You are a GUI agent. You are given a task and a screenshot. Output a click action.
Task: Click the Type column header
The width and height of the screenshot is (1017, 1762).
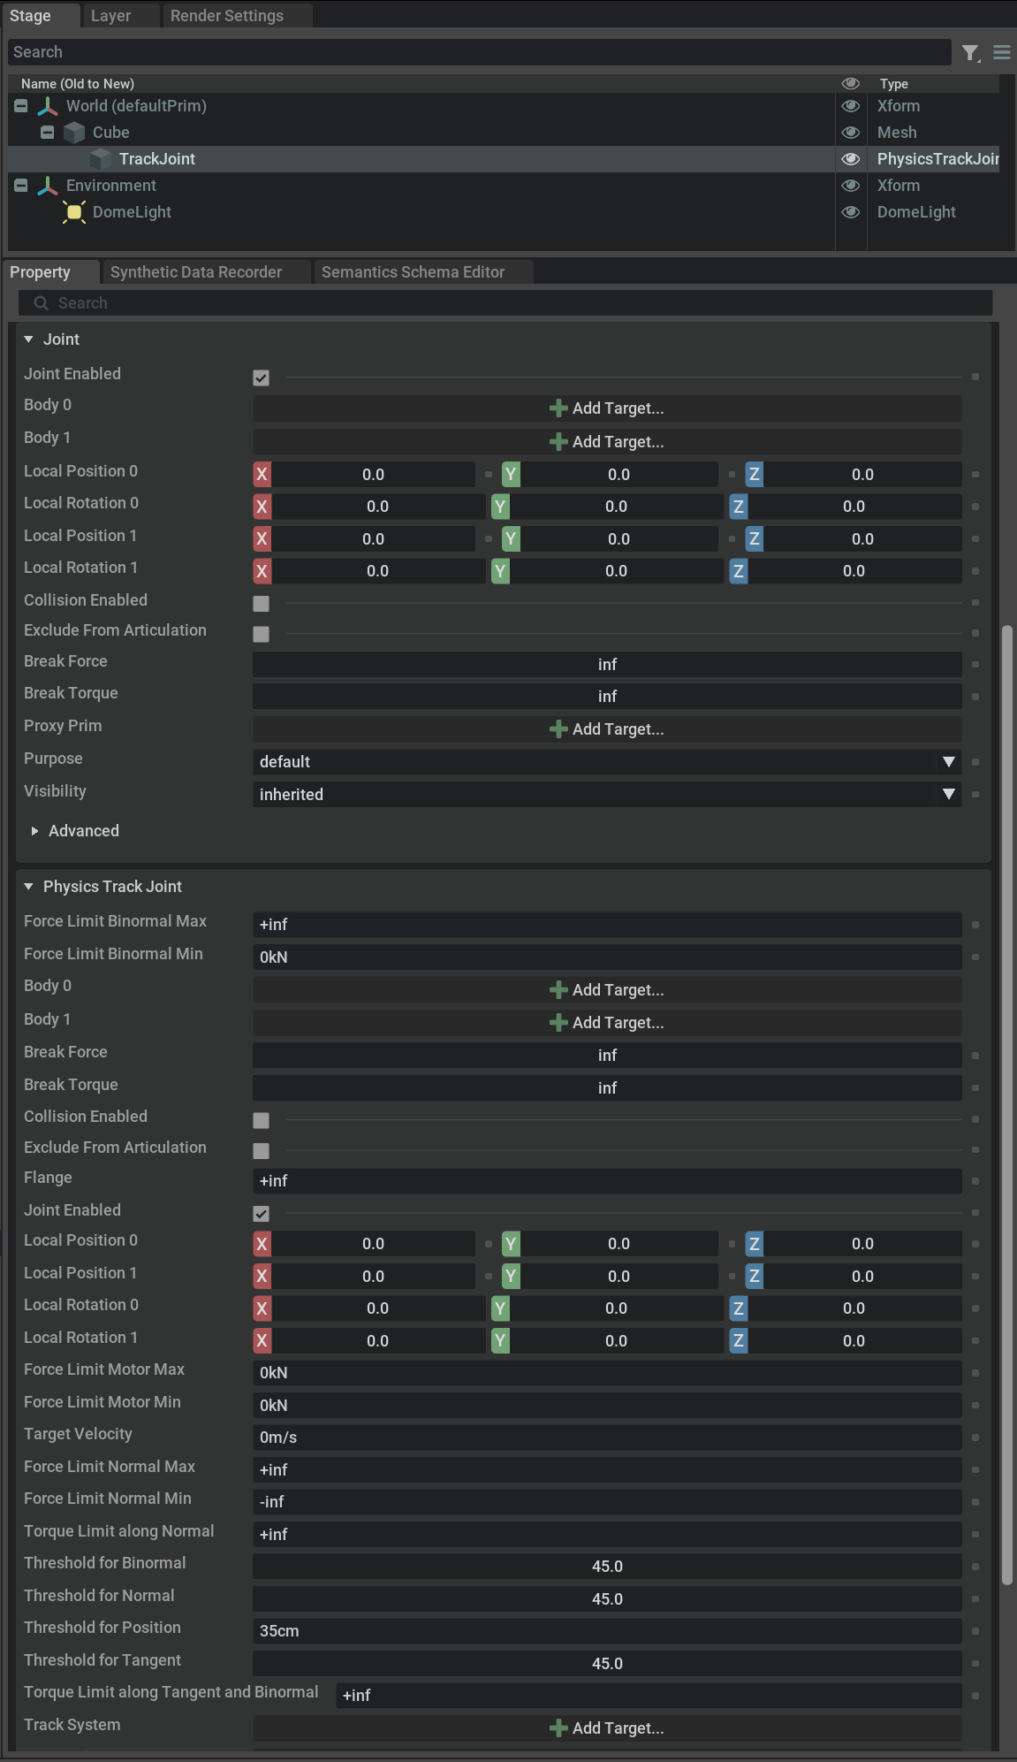tap(893, 84)
